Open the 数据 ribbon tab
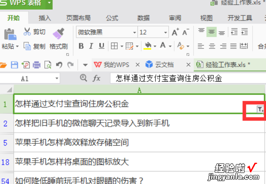 point(143,18)
